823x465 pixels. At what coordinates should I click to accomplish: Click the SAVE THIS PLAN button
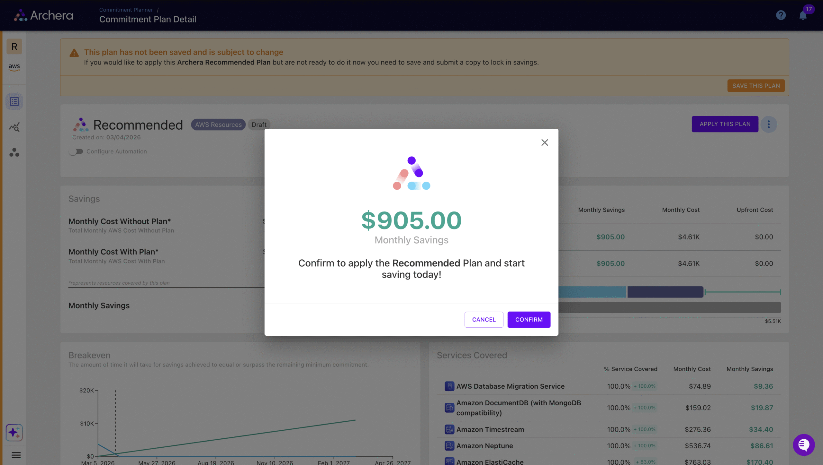[x=756, y=86]
